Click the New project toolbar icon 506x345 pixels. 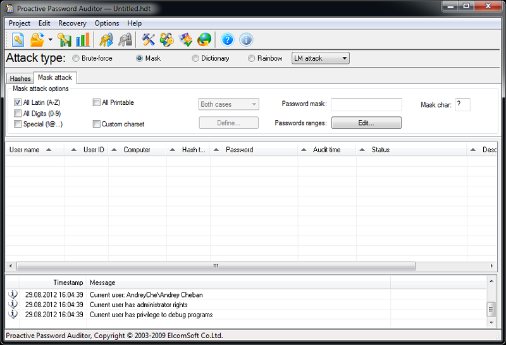click(x=18, y=40)
